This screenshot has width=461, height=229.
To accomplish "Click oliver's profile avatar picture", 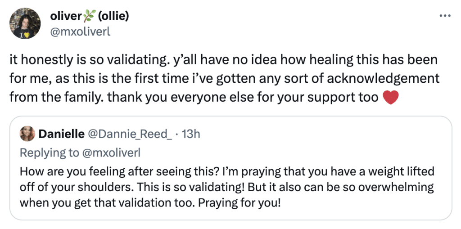I will (25, 23).
